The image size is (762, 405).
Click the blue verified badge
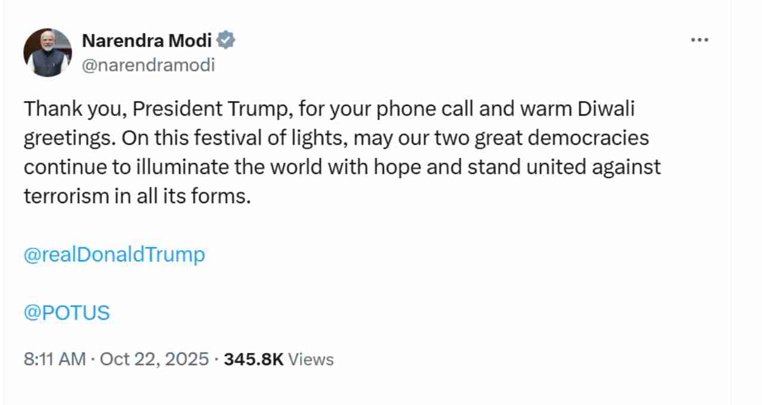[x=226, y=40]
